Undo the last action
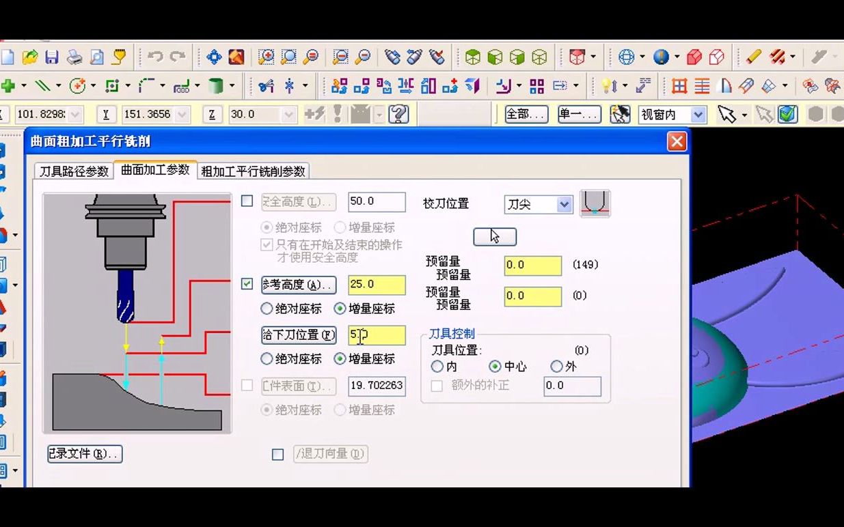Image resolution: width=844 pixels, height=527 pixels. [x=155, y=57]
